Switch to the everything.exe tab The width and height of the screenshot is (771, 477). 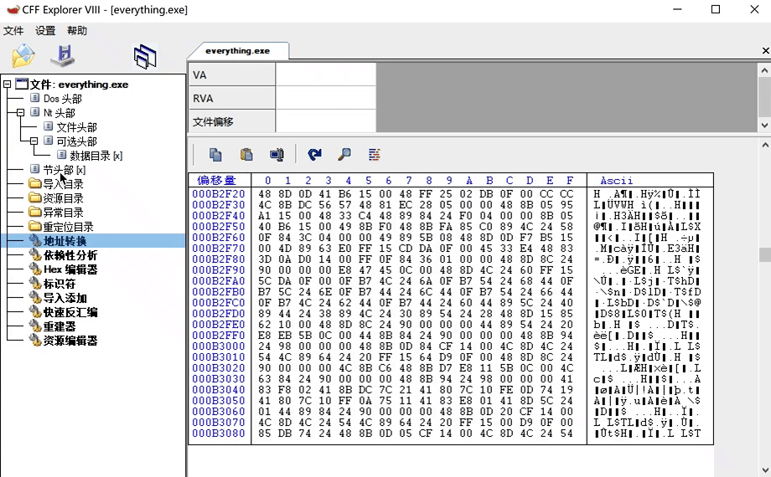237,51
